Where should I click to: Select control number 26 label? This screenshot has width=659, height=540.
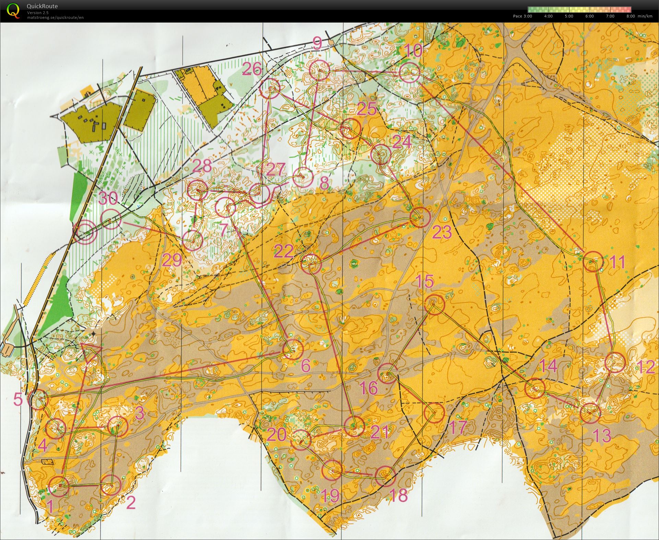tap(252, 70)
